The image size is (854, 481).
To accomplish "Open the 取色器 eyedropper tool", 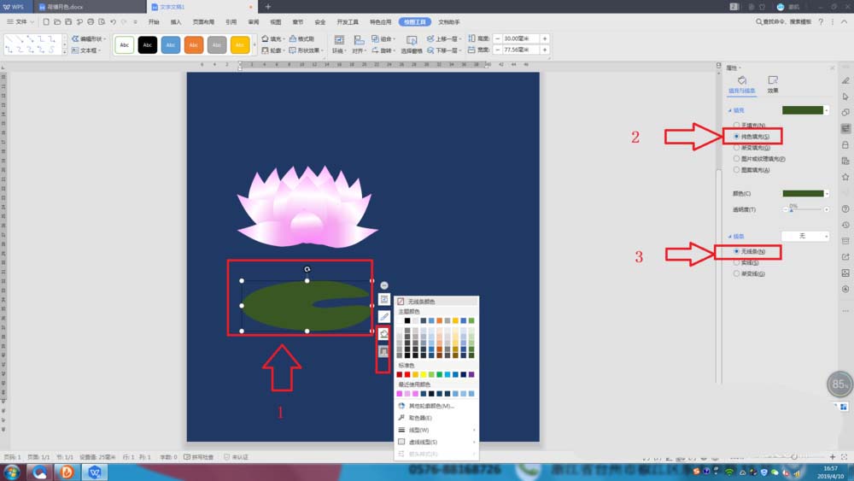I will (x=420, y=418).
